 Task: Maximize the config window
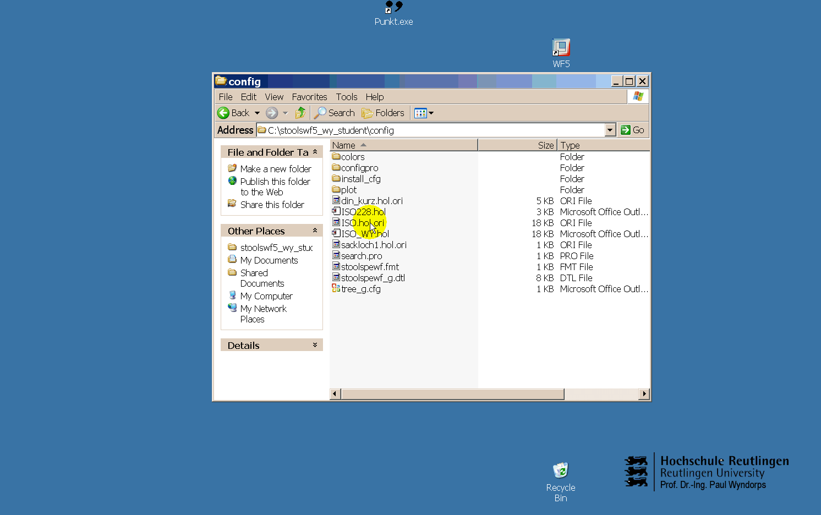(629, 81)
